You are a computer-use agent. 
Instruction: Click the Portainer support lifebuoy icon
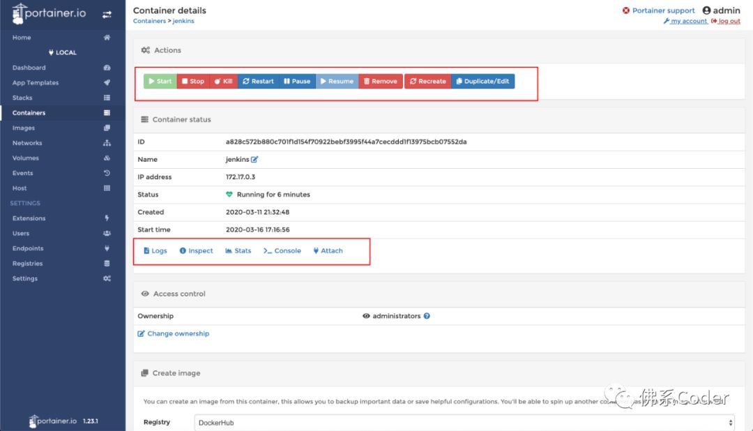625,10
